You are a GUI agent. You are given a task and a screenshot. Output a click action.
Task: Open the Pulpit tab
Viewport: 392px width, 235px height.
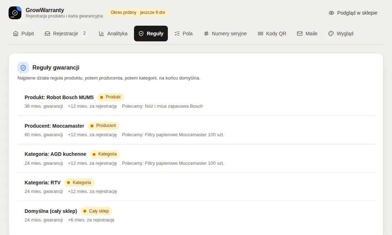24,34
